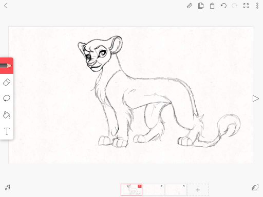Image resolution: width=263 pixels, height=197 pixels.
Task: Play the animation preview
Action: point(255,98)
